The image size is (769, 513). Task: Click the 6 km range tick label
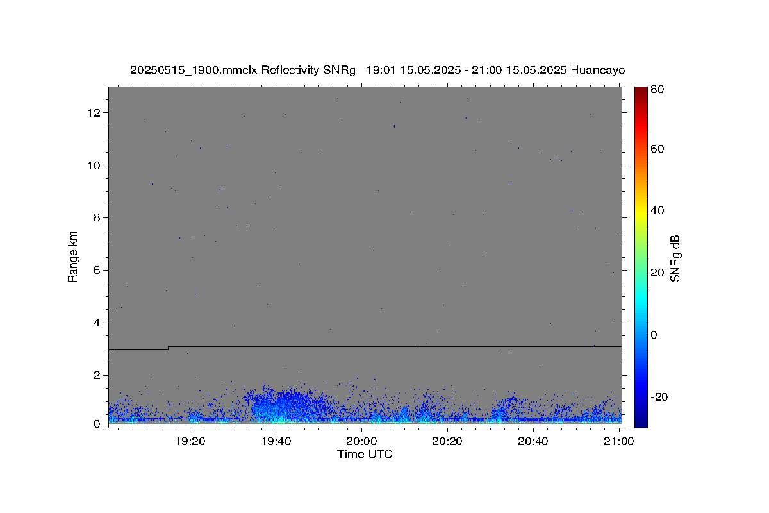coord(99,271)
